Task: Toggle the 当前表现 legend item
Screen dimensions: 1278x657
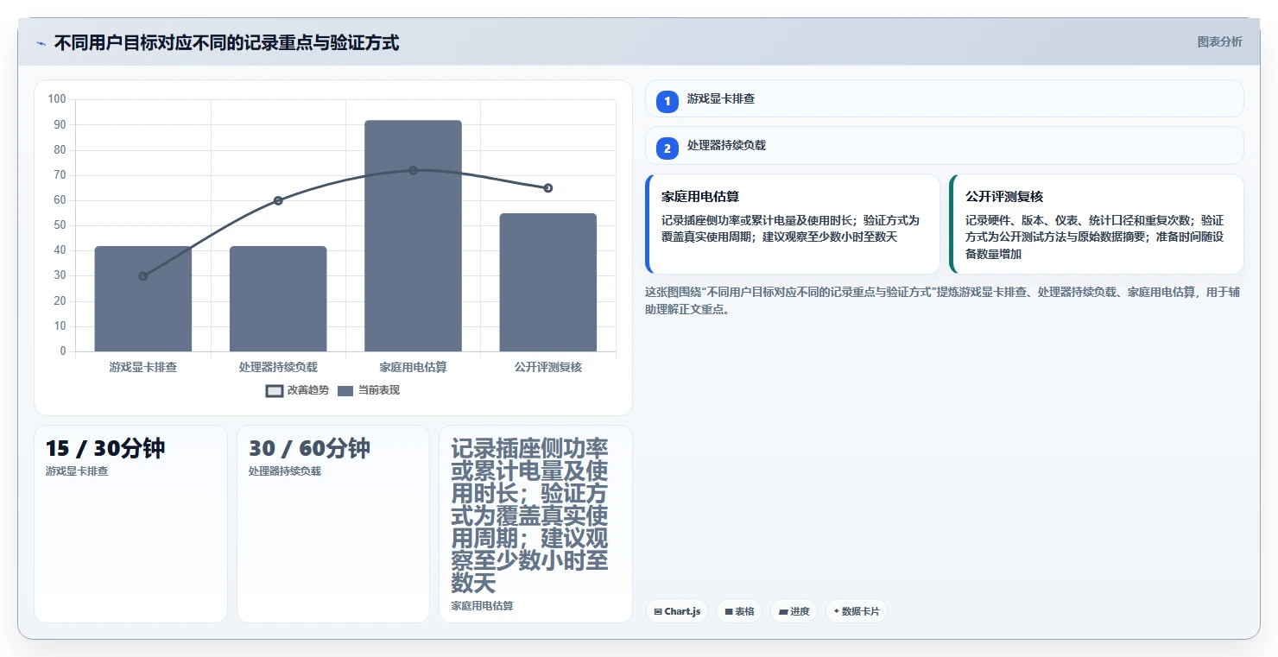Action: coord(368,390)
